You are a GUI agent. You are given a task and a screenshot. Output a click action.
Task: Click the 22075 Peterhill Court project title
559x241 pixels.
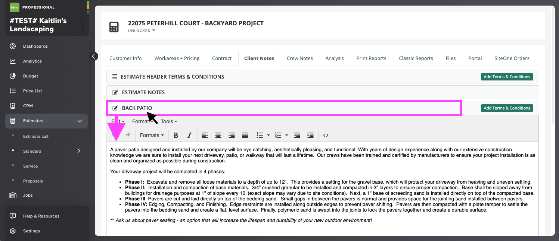[x=196, y=23]
